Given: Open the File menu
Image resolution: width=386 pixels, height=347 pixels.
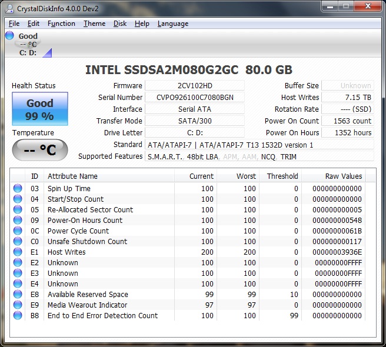Looking at the screenshot, I should click(x=14, y=24).
